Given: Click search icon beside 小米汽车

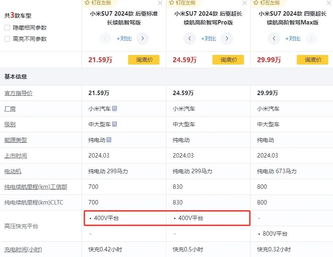Looking at the screenshot, I should [x=114, y=108].
